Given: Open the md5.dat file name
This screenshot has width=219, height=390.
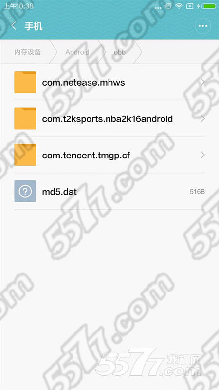Looking at the screenshot, I should click(59, 192).
